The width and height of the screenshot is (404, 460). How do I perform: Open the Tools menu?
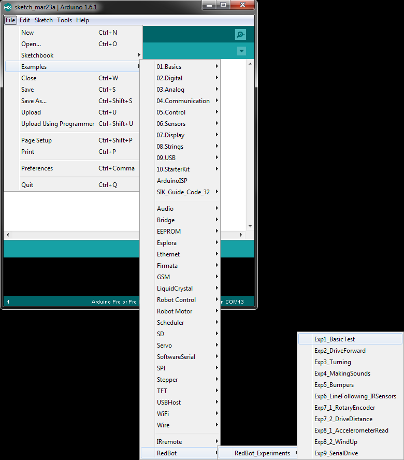(x=65, y=20)
